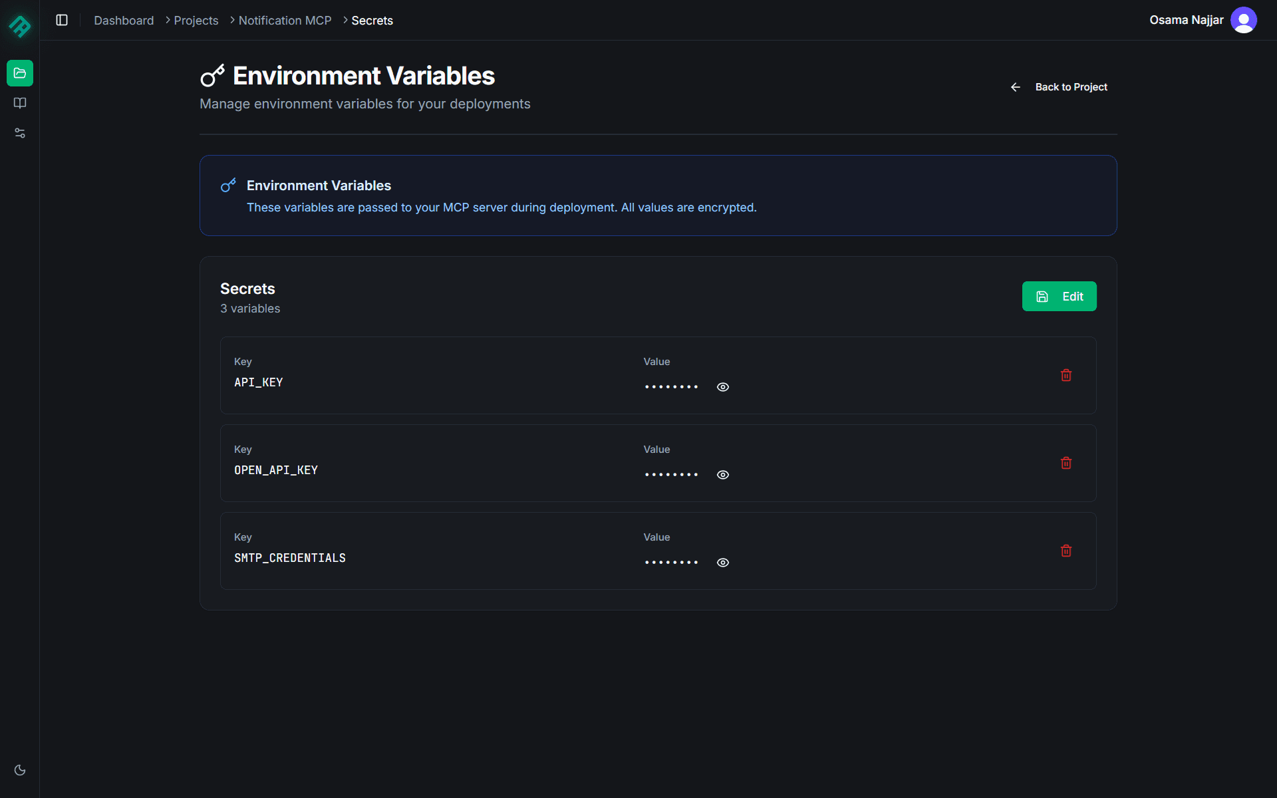
Task: Click the app logo in sidebar
Action: pyautogui.click(x=20, y=26)
